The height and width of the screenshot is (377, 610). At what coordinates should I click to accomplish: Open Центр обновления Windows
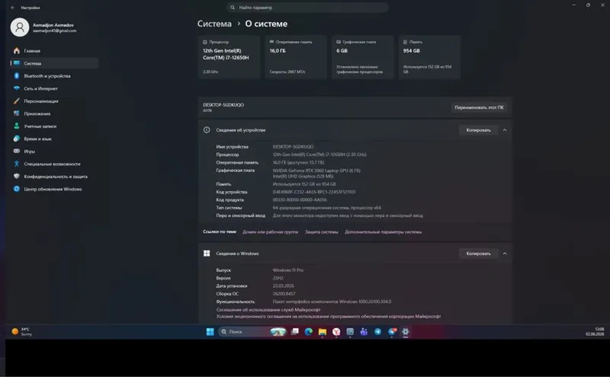pos(54,189)
